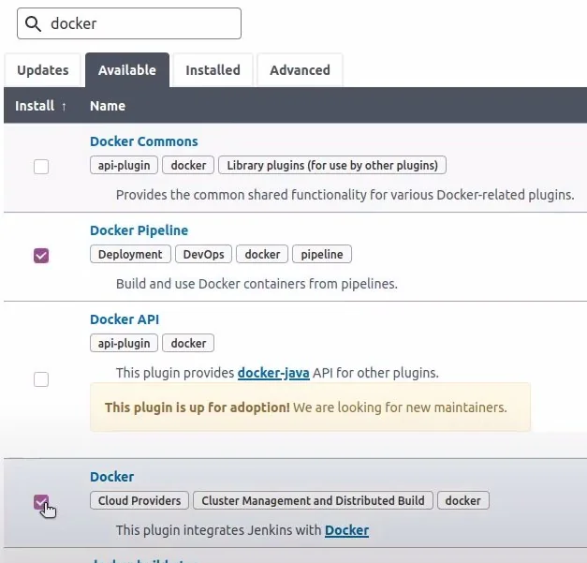
Task: Open the Docker Commons plugin link
Action: [144, 141]
